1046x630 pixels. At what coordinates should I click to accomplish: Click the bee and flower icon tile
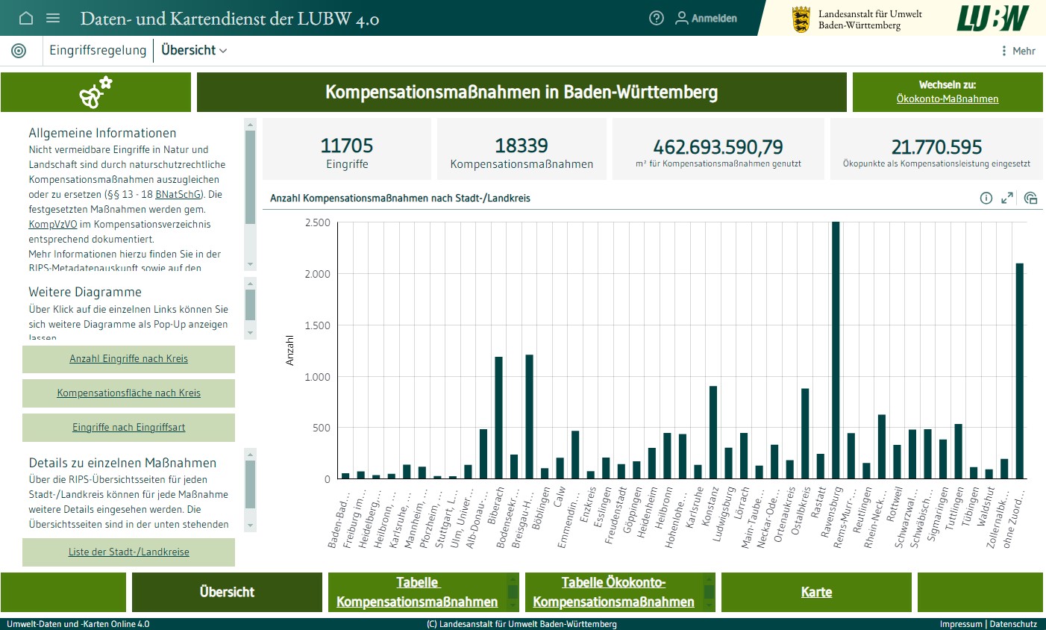coord(95,93)
